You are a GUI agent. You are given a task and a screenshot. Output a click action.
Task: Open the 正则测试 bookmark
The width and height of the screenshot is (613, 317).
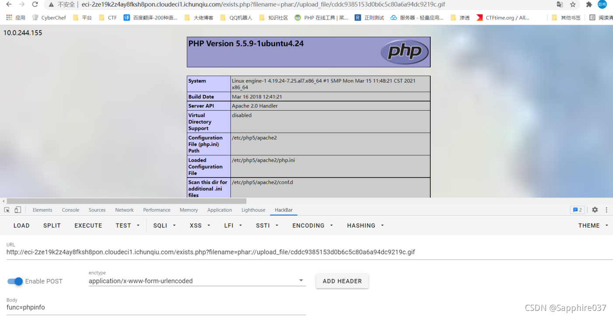coord(369,18)
